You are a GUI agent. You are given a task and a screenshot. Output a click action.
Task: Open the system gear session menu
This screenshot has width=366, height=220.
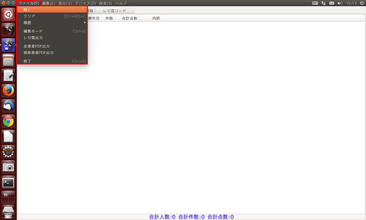362,3
